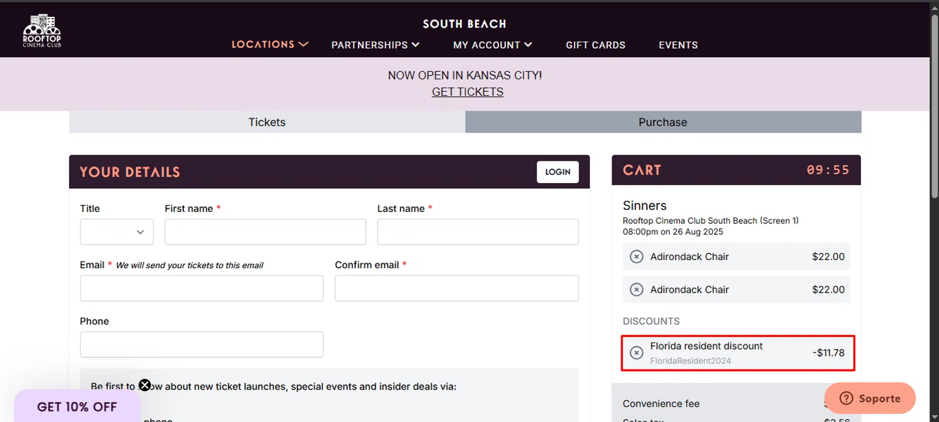Click the SOUTH BEACH location heading

point(464,24)
